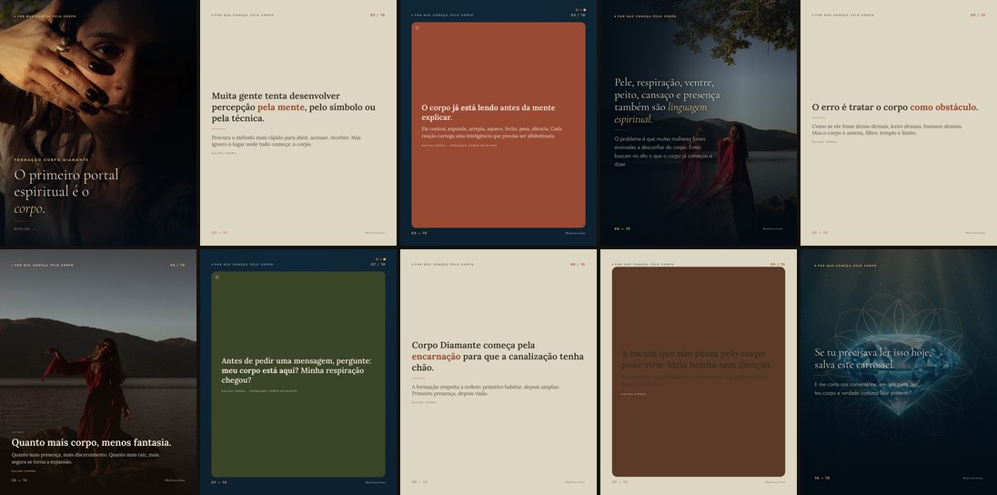Click the 'POR QUE COMEÇA PELO CORPO' header on the diamond slide

coord(846,266)
